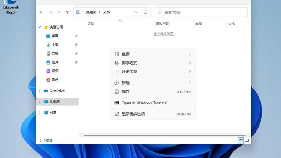The width and height of the screenshot is (281, 158).
Task: Sort by the 类型 column header
Action: pyautogui.click(x=198, y=24)
